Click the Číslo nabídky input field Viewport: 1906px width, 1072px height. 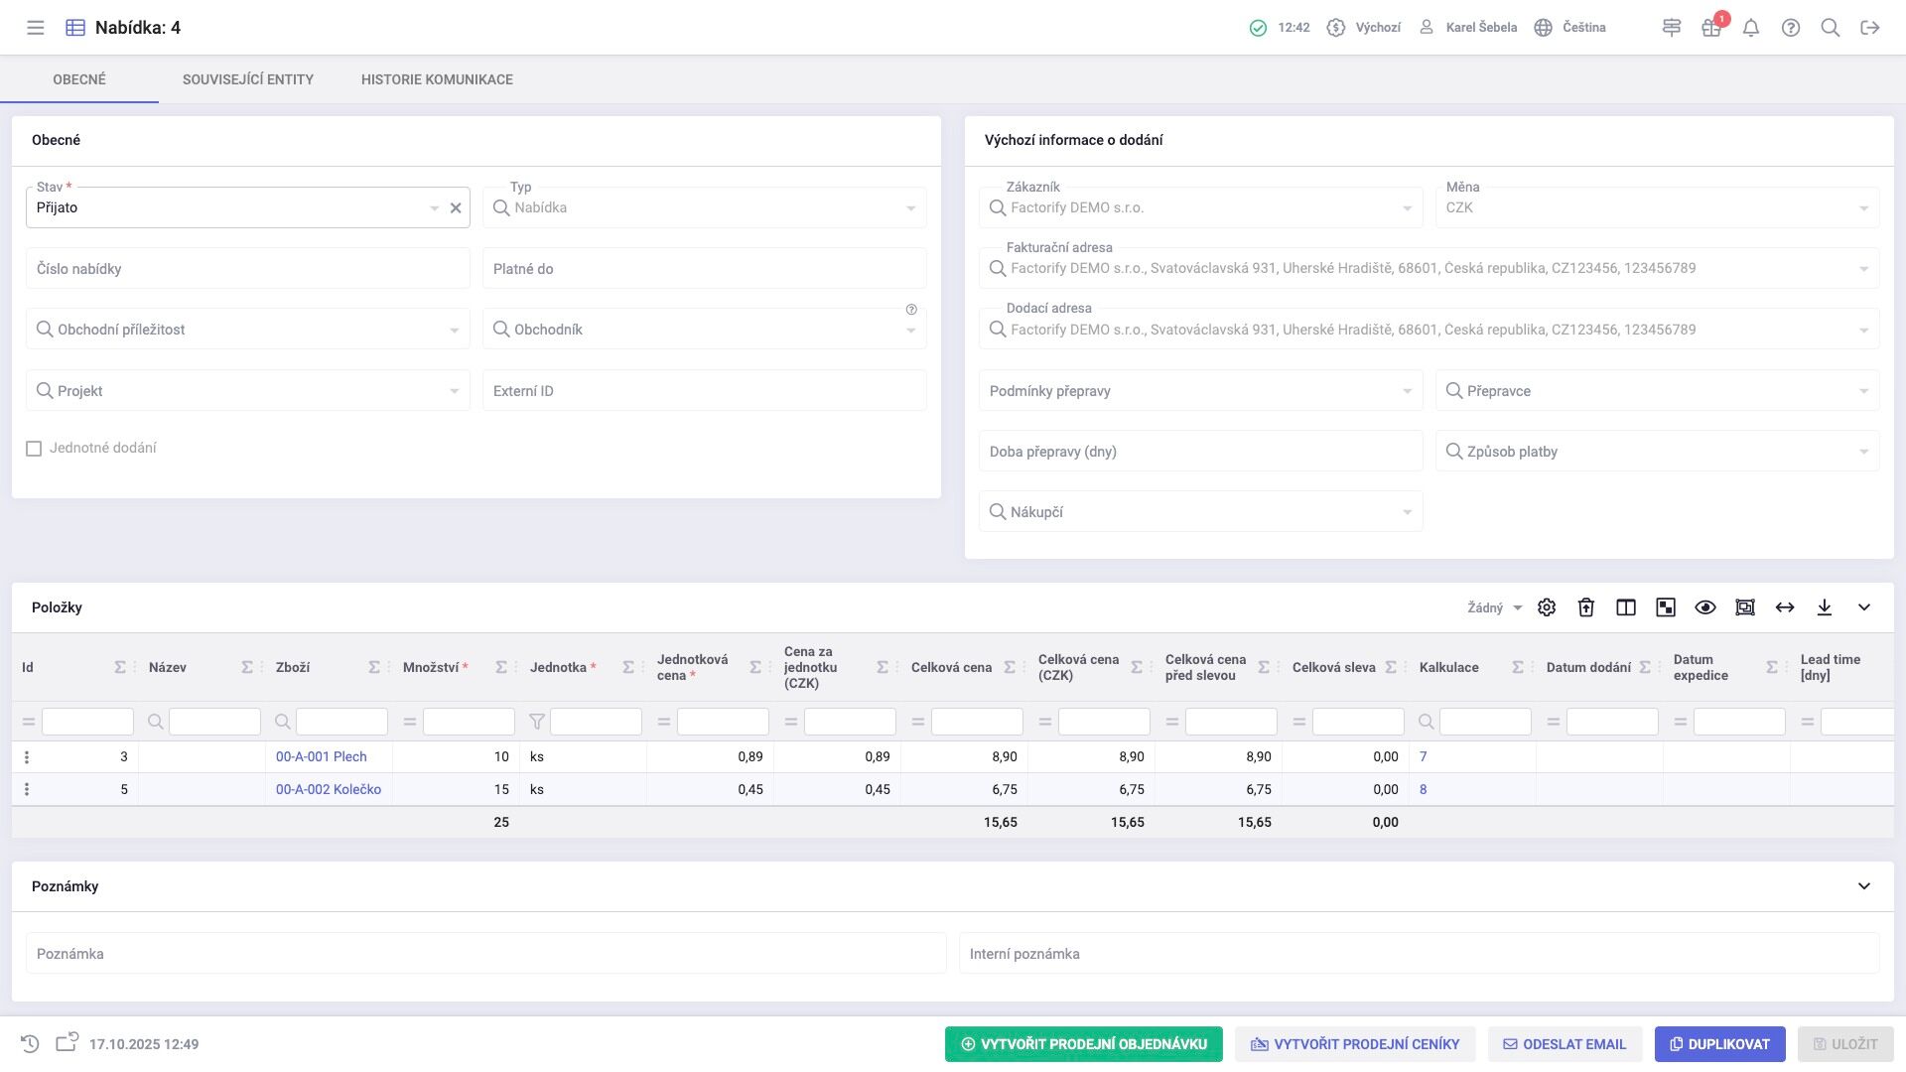coord(247,269)
